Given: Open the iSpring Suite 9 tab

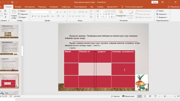Looking at the screenshot, I should pyautogui.click(x=112, y=7).
